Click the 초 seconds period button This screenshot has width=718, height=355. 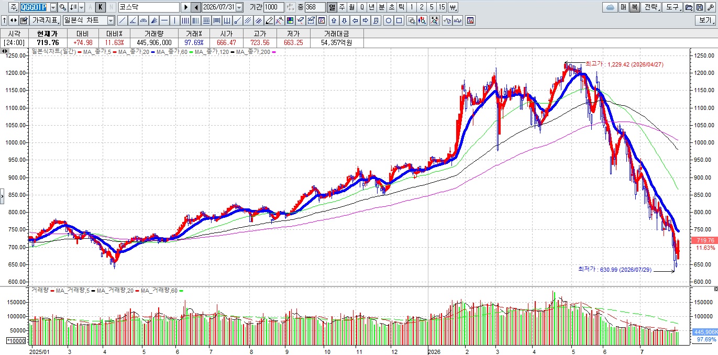391,7
